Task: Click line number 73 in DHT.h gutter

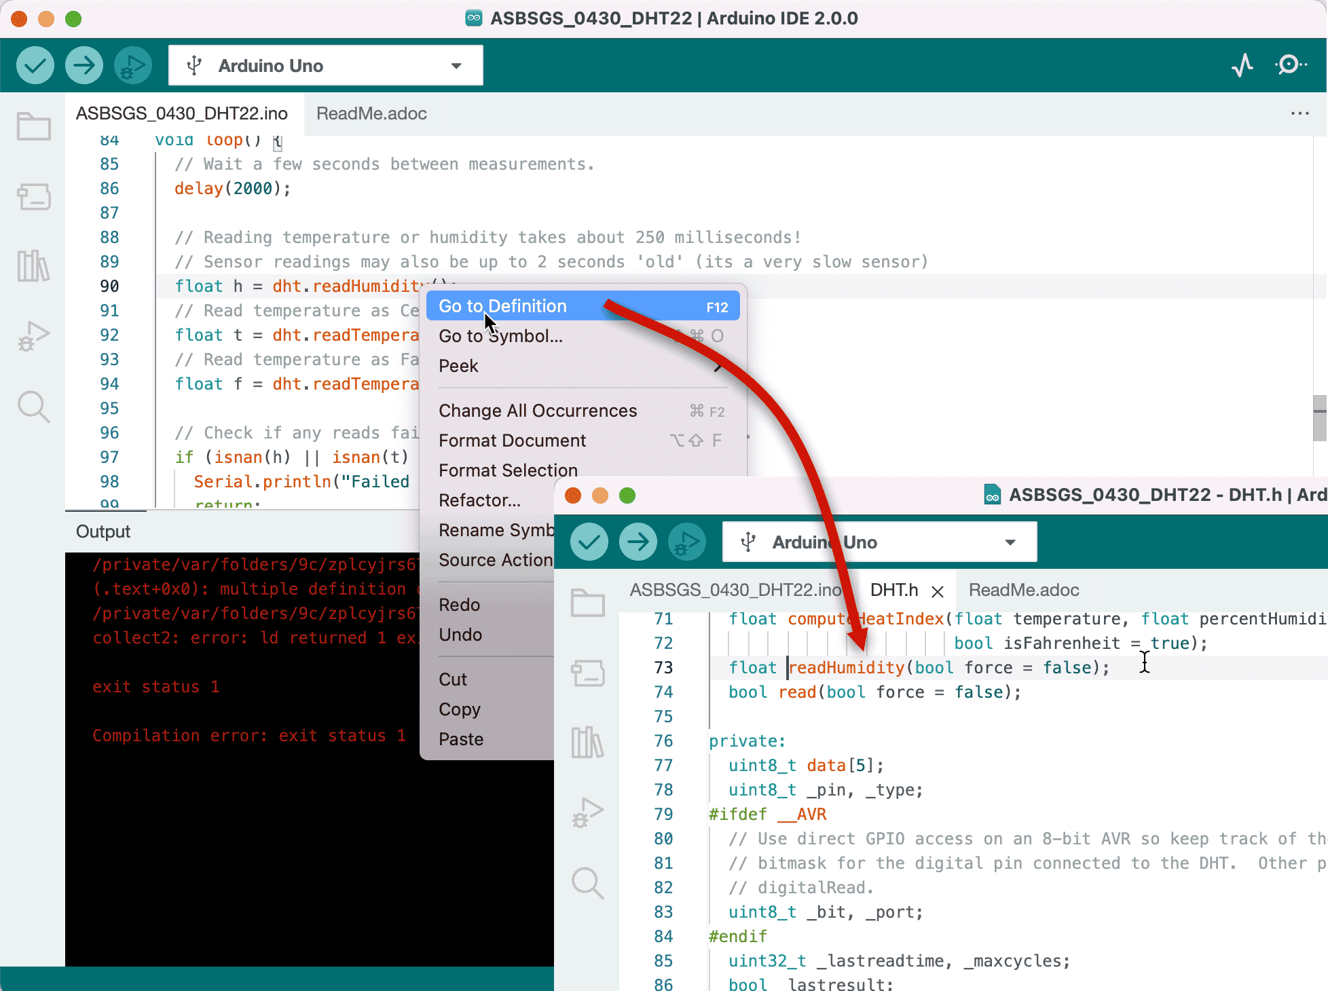Action: coord(663,668)
